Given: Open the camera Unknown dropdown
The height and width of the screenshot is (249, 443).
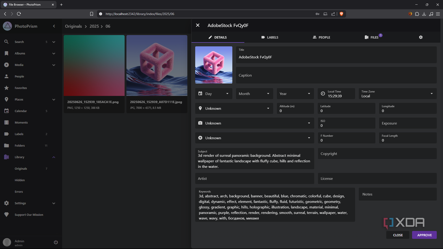Looking at the screenshot, I should click(255, 123).
